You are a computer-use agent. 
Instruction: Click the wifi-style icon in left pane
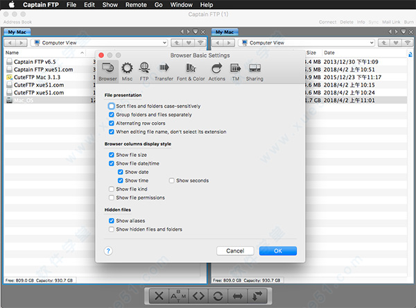pyautogui.click(x=200, y=43)
